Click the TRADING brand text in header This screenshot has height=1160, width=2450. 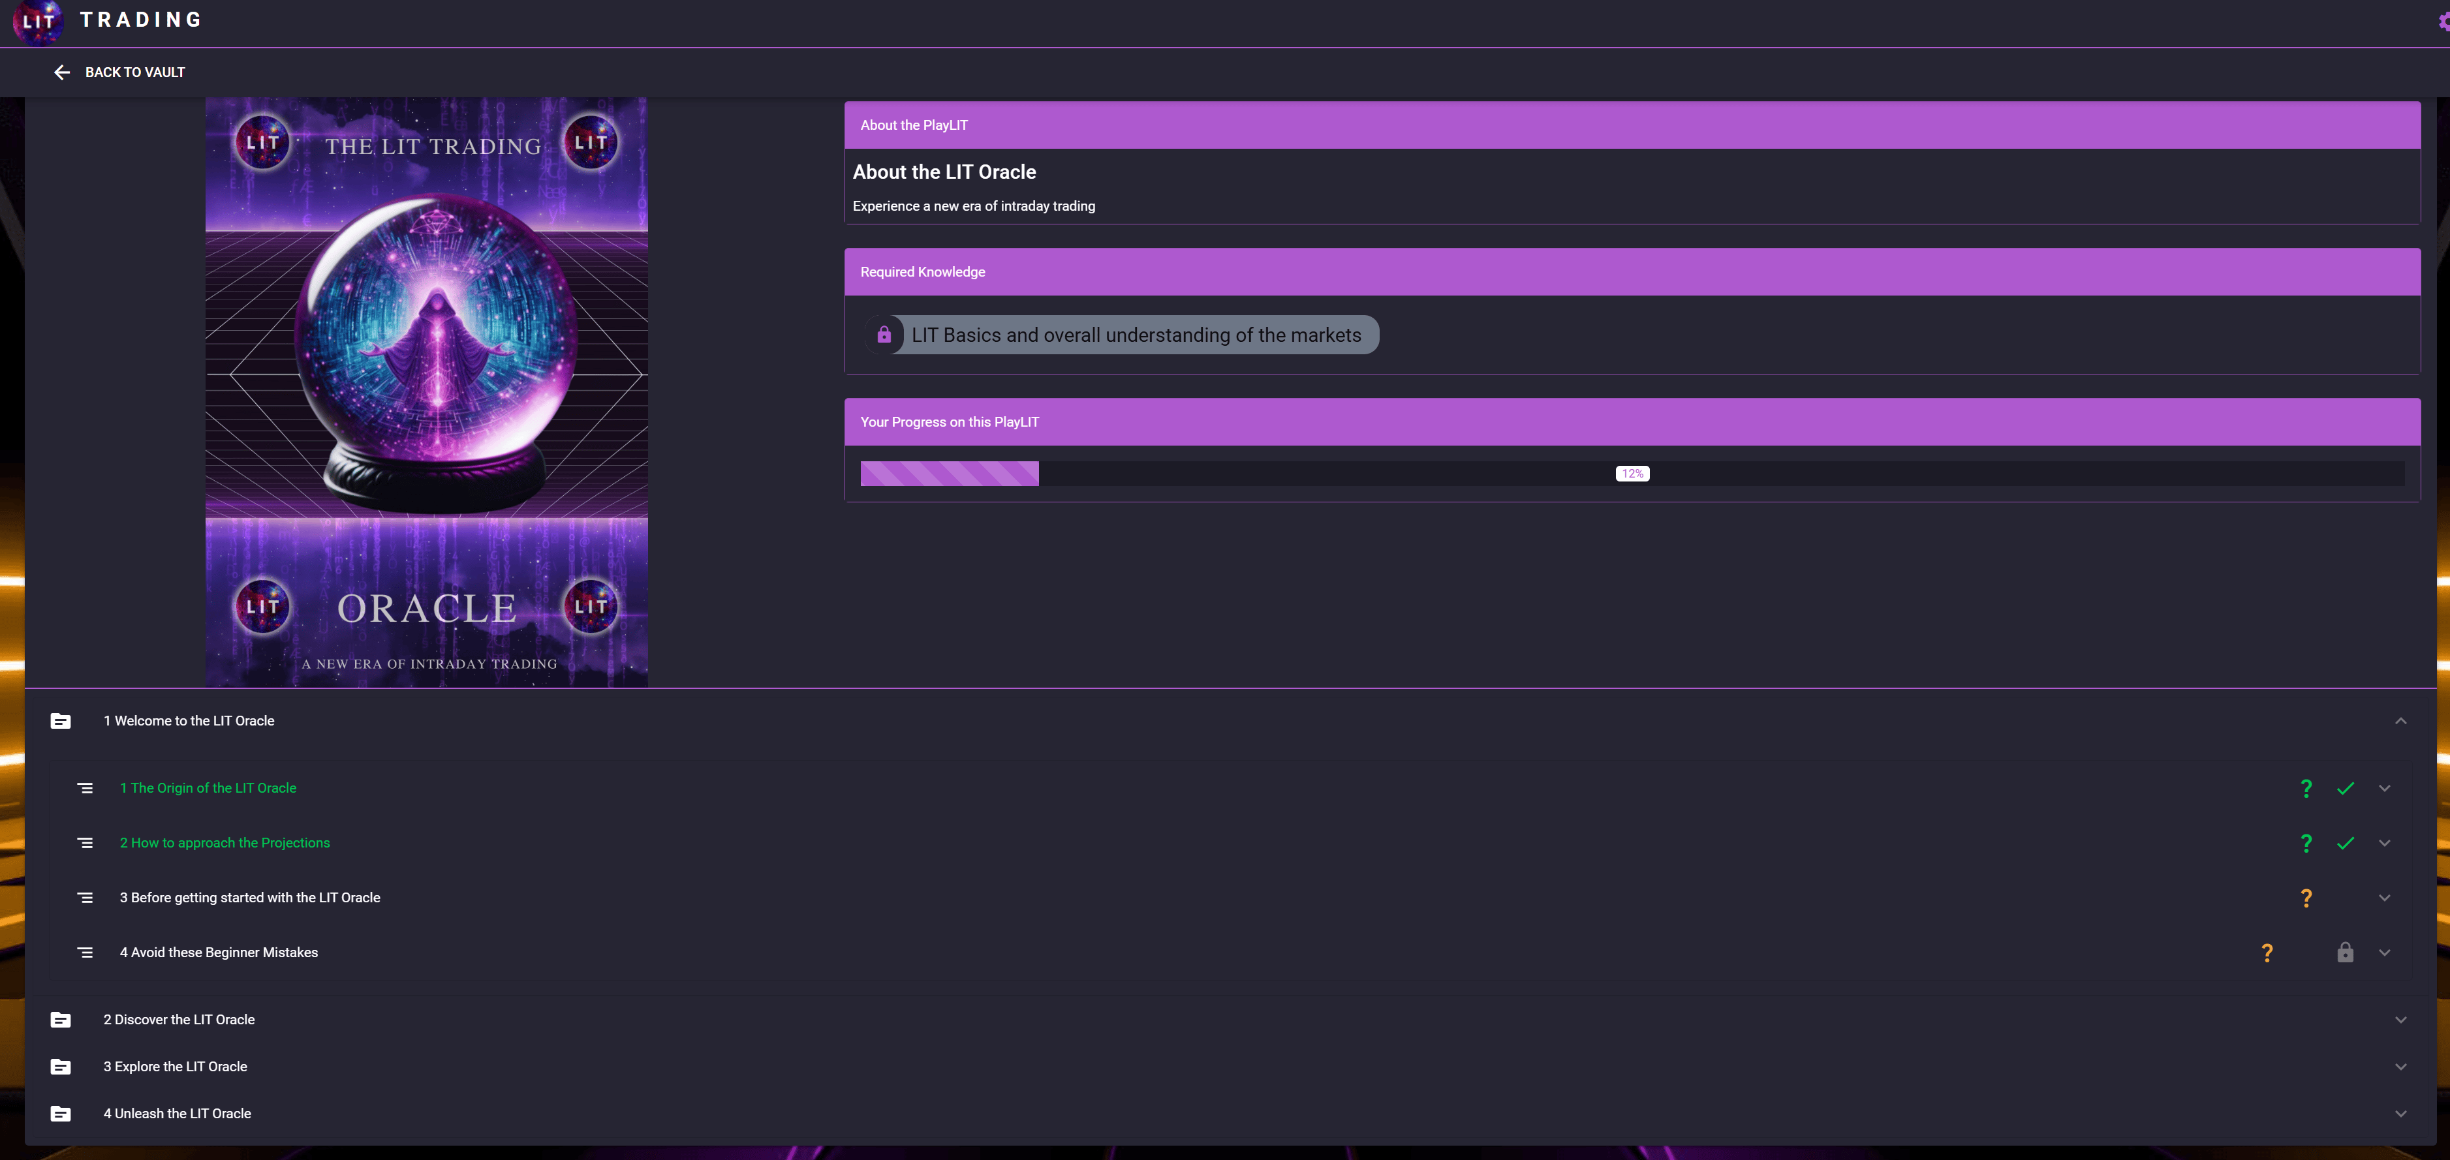(x=141, y=20)
